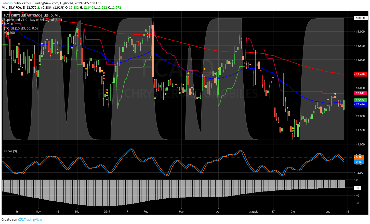Click the blue 12.474 price label
This screenshot has width=370, height=224.
pyautogui.click(x=360, y=104)
